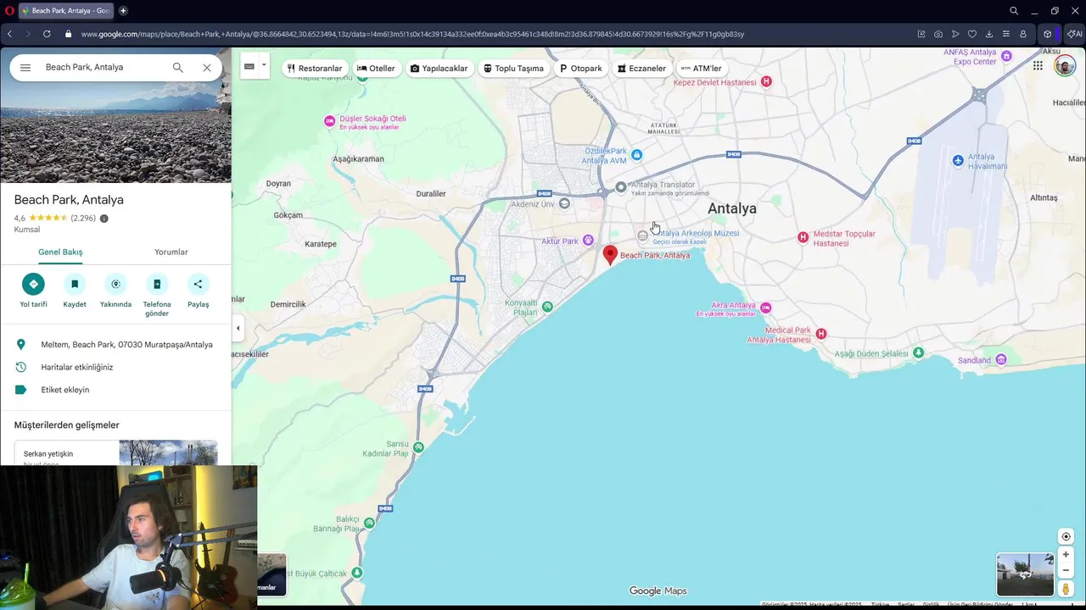1086x610 pixels.
Task: Click the Akra Antalya hotel marker
Action: (765, 308)
